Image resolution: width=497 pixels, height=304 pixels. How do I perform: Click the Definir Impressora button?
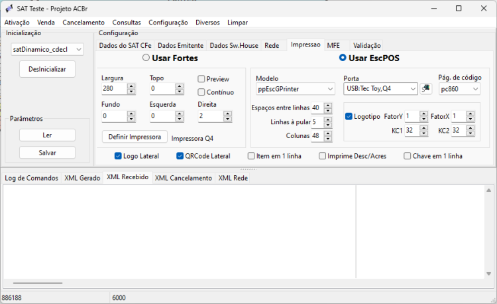pos(135,137)
